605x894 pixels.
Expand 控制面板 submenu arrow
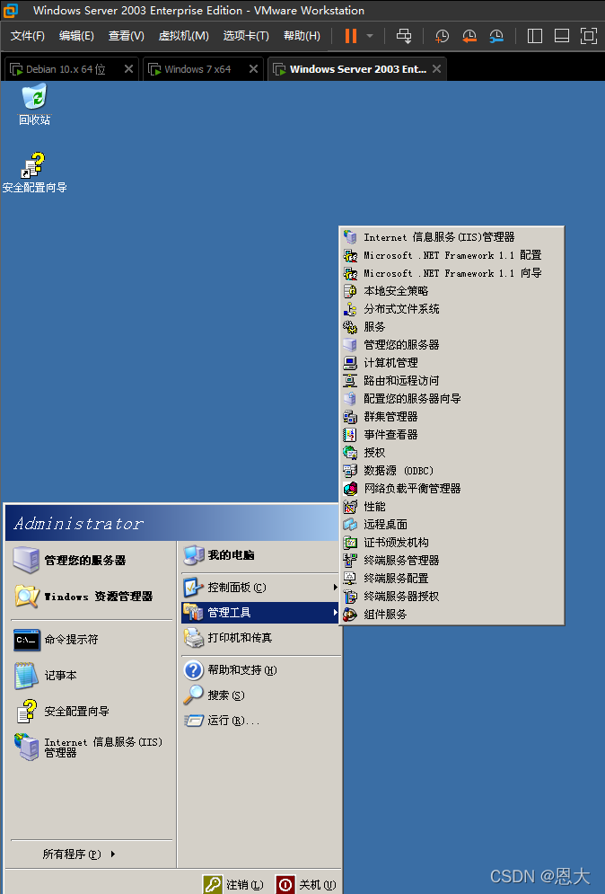(335, 588)
